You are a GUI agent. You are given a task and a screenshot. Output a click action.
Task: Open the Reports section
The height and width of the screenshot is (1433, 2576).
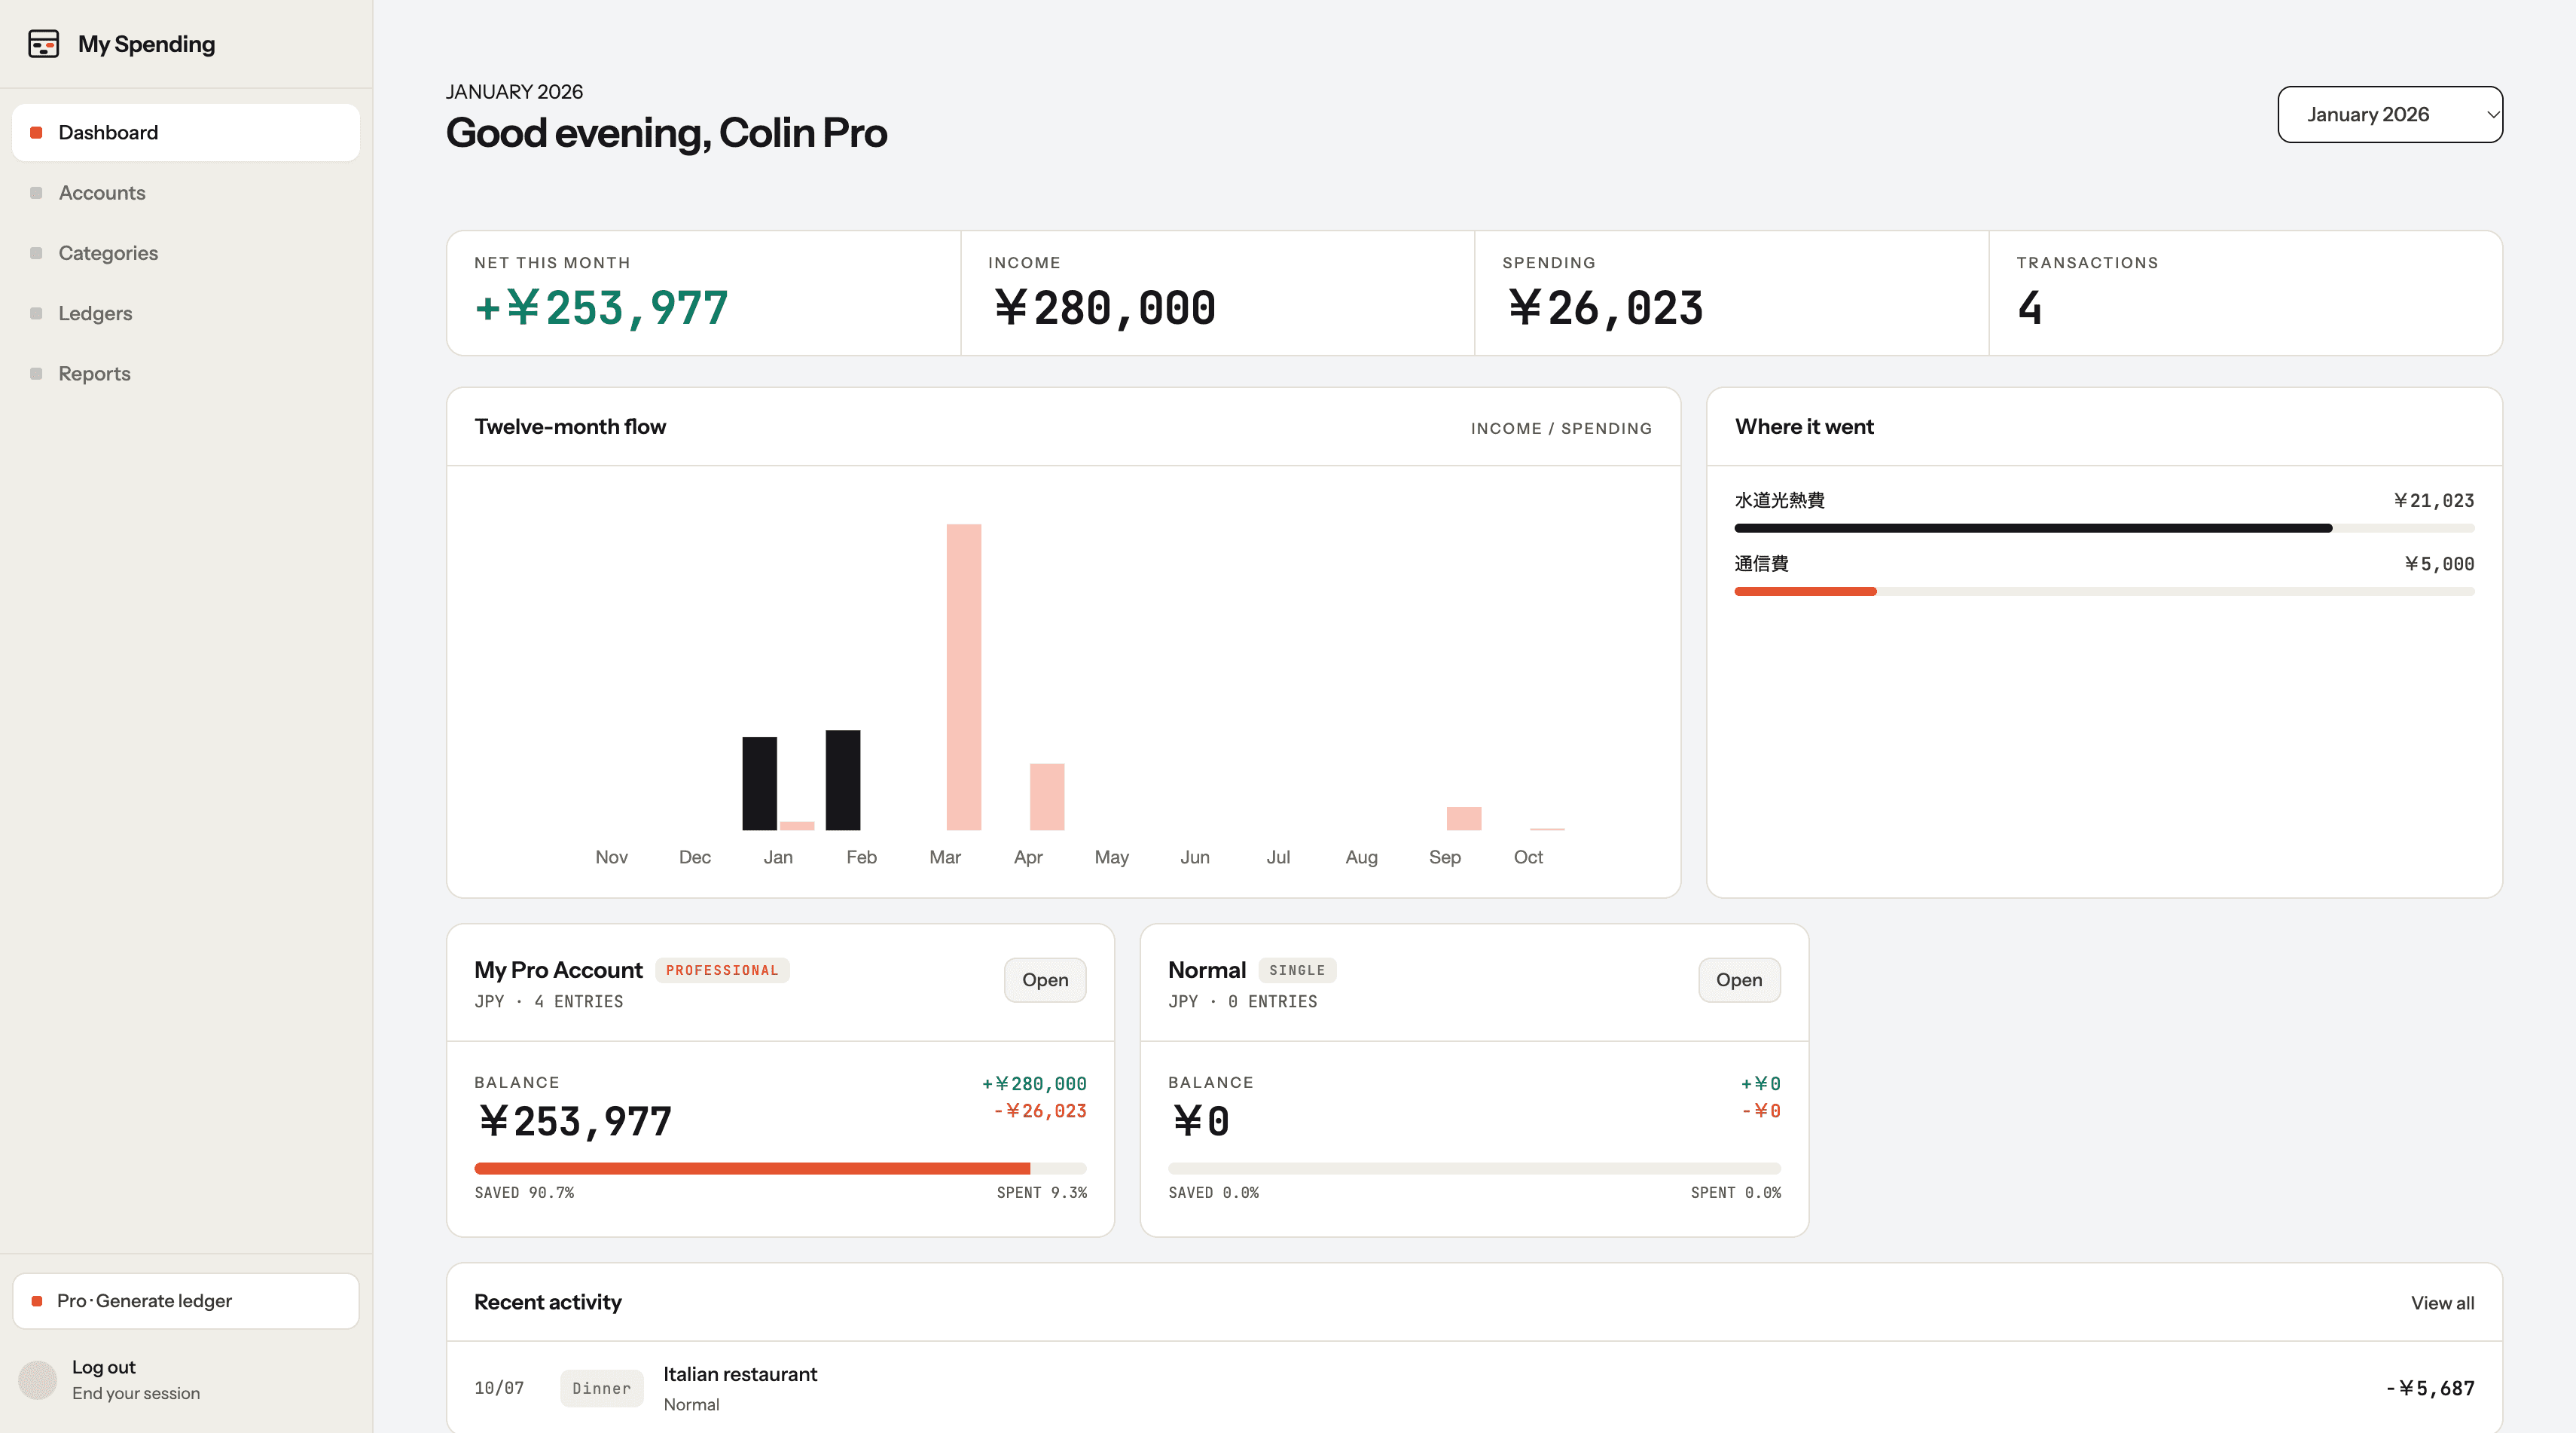pos(186,373)
